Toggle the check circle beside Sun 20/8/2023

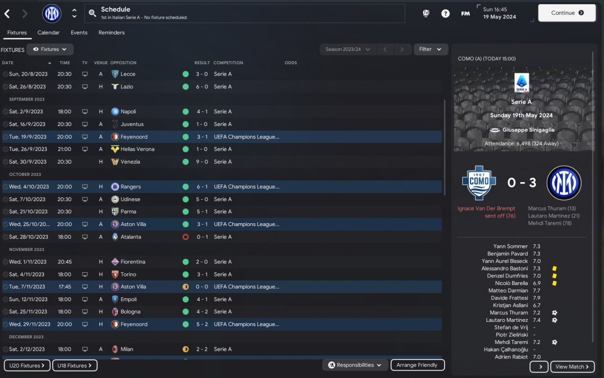coord(5,74)
